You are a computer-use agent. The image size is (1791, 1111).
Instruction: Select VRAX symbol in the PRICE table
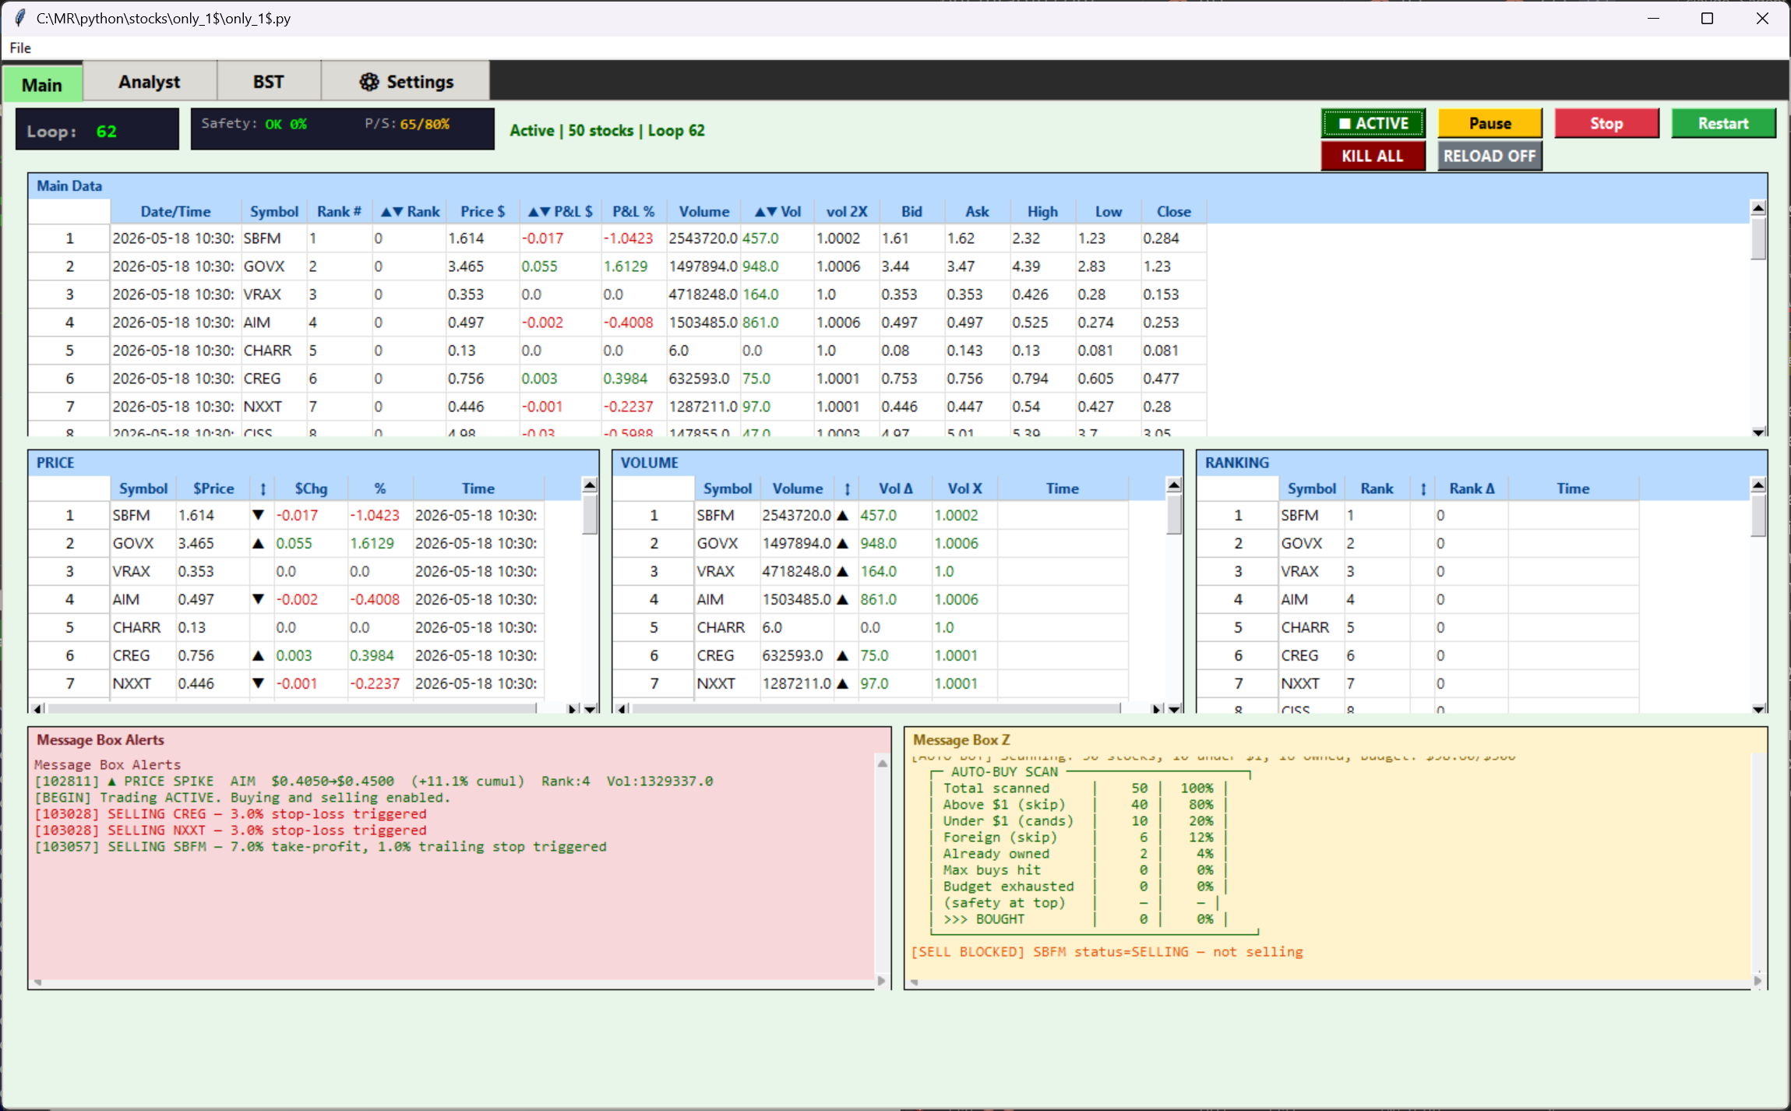click(131, 571)
